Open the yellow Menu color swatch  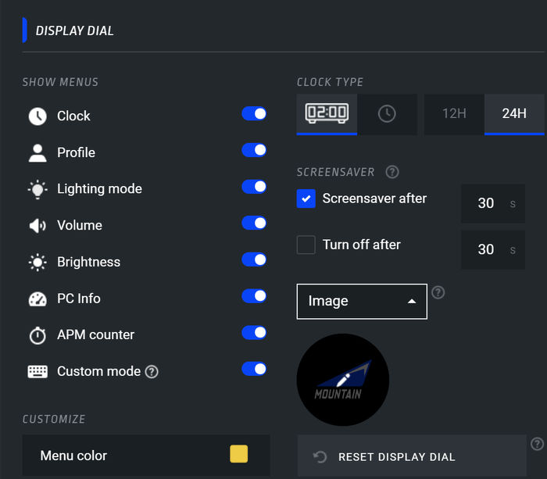coord(238,454)
